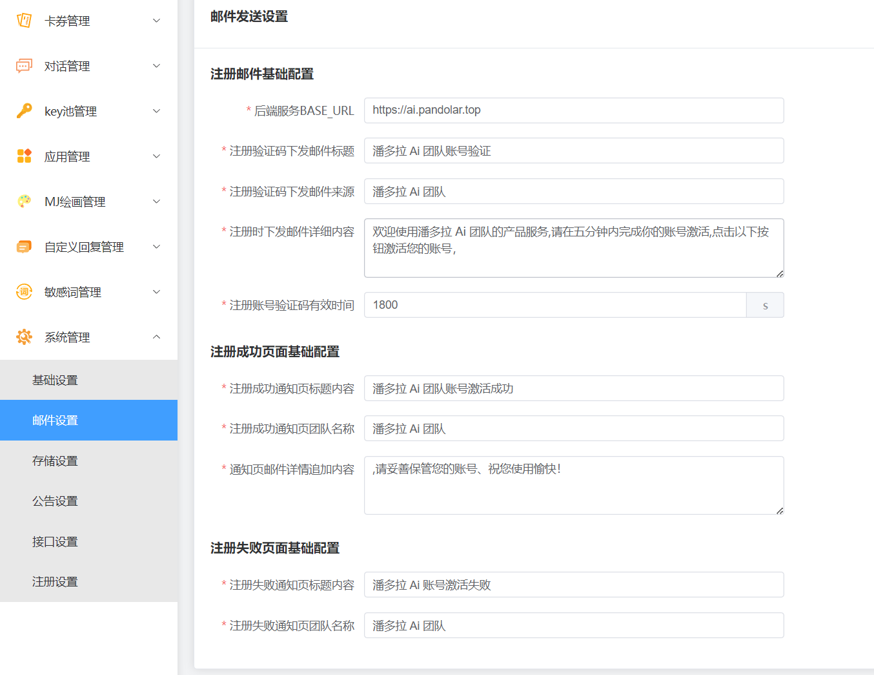Viewport: 874px width, 675px height.
Task: Collapse the 系统管理 submenu chevron
Action: click(x=156, y=337)
